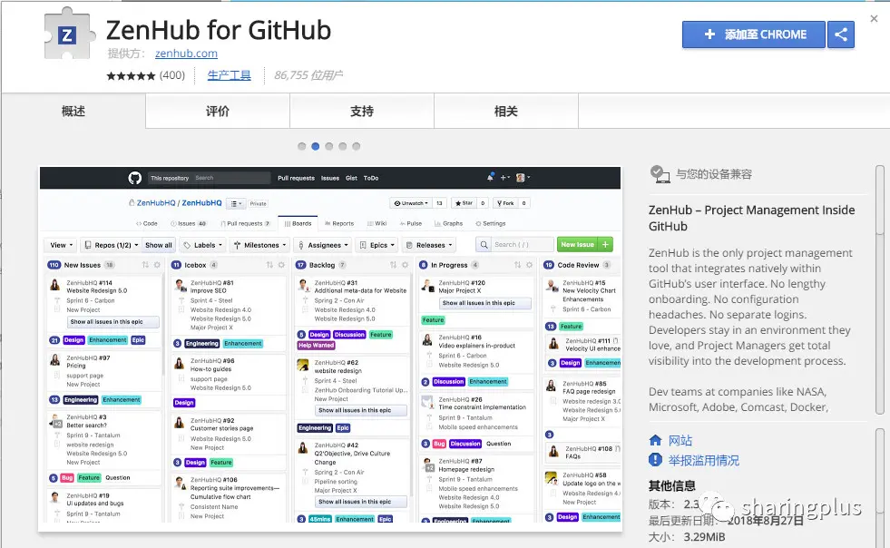Screen dimensions: 890x548
Task: Click the Fork repository button
Action: pyautogui.click(x=505, y=202)
